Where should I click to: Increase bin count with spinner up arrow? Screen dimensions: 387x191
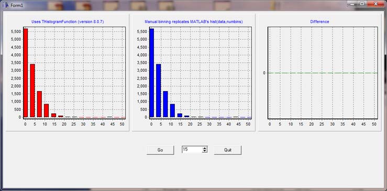point(205,148)
